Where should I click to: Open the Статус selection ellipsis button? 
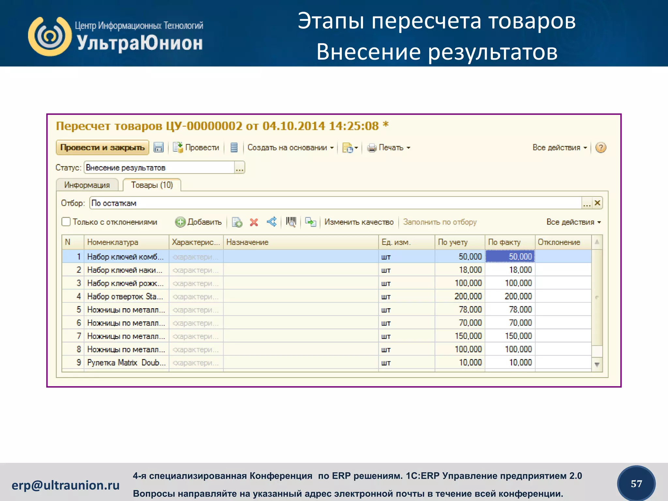239,168
